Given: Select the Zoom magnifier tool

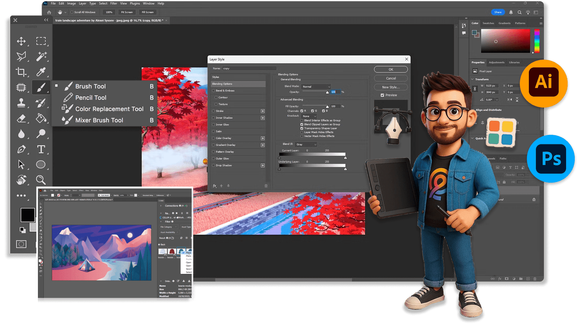Looking at the screenshot, I should coord(41,179).
